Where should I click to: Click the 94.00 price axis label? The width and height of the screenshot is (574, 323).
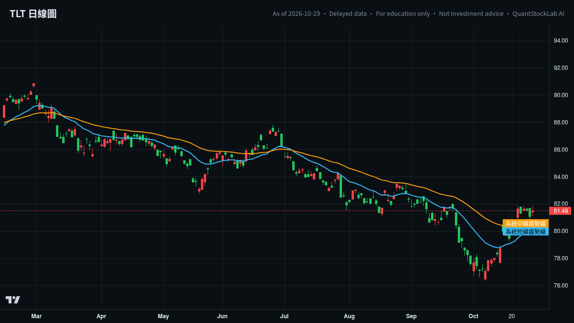(561, 41)
